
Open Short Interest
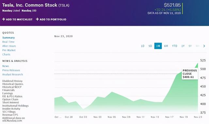[x=10, y=102]
